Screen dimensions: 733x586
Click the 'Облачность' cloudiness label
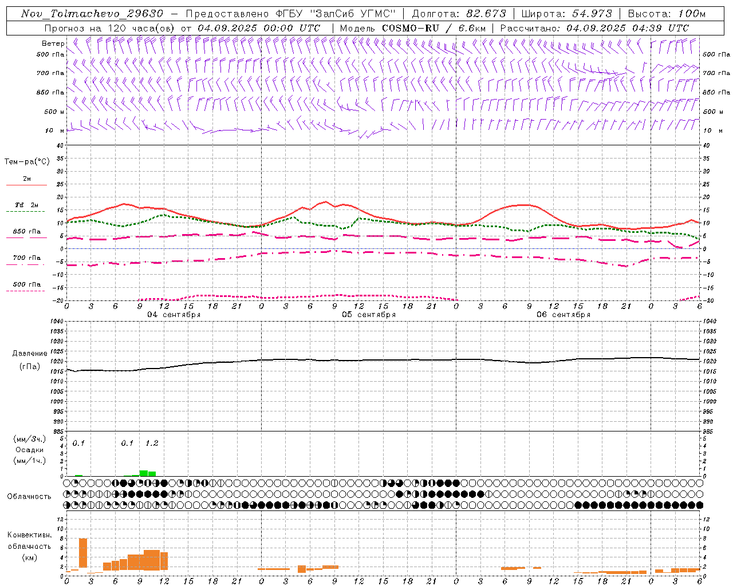[x=29, y=497]
